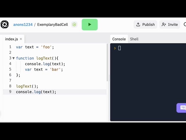Click the closing brace line 6

(x=18, y=75)
